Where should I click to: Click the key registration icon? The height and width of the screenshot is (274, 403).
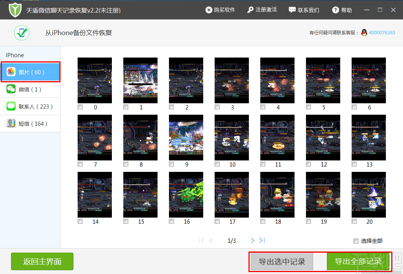point(250,10)
